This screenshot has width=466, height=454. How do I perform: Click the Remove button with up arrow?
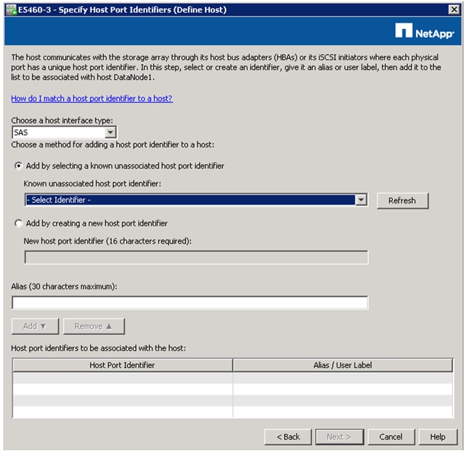(94, 326)
